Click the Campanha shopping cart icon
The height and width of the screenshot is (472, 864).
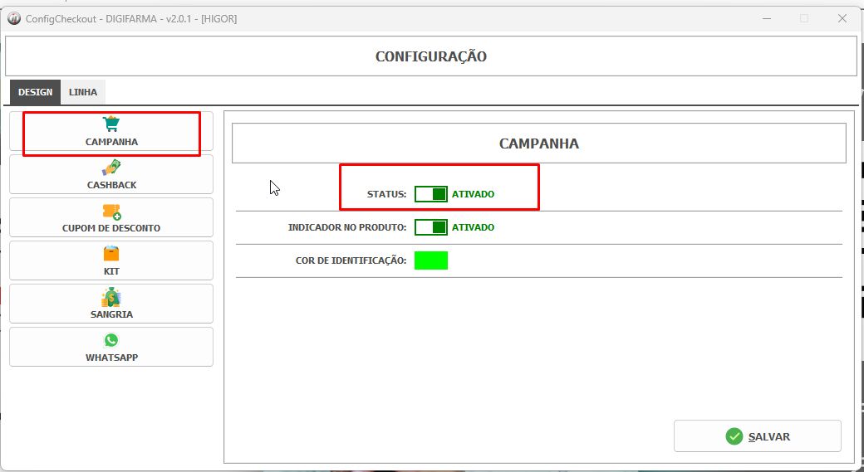click(x=111, y=124)
